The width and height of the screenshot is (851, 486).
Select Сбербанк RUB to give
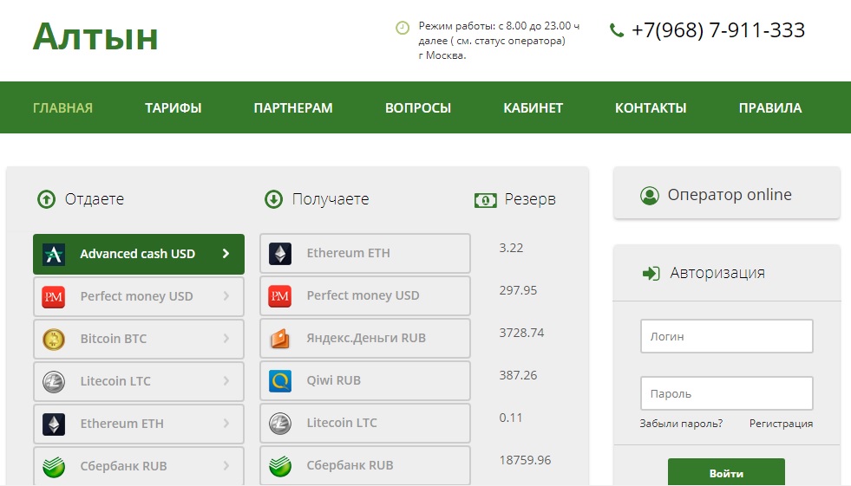coord(139,465)
